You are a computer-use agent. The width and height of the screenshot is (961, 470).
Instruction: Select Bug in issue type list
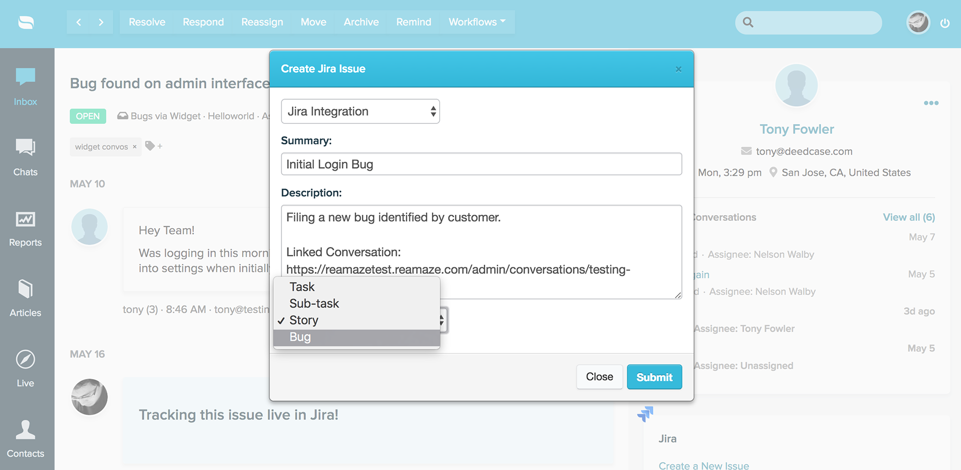[357, 337]
